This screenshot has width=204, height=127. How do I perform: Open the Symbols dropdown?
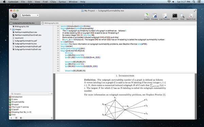click(x=30, y=15)
